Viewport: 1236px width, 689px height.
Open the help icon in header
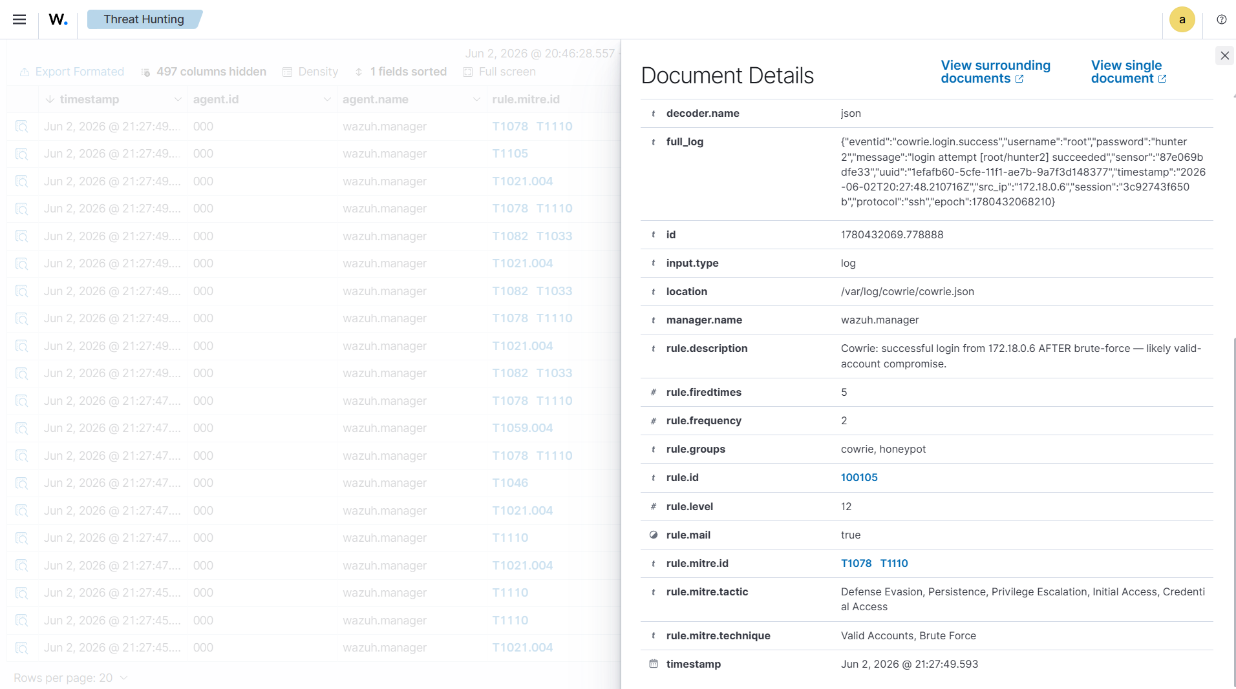pos(1221,19)
